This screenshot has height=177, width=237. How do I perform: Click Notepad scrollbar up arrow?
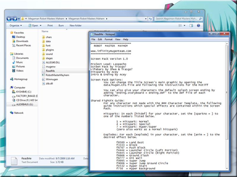227,44
